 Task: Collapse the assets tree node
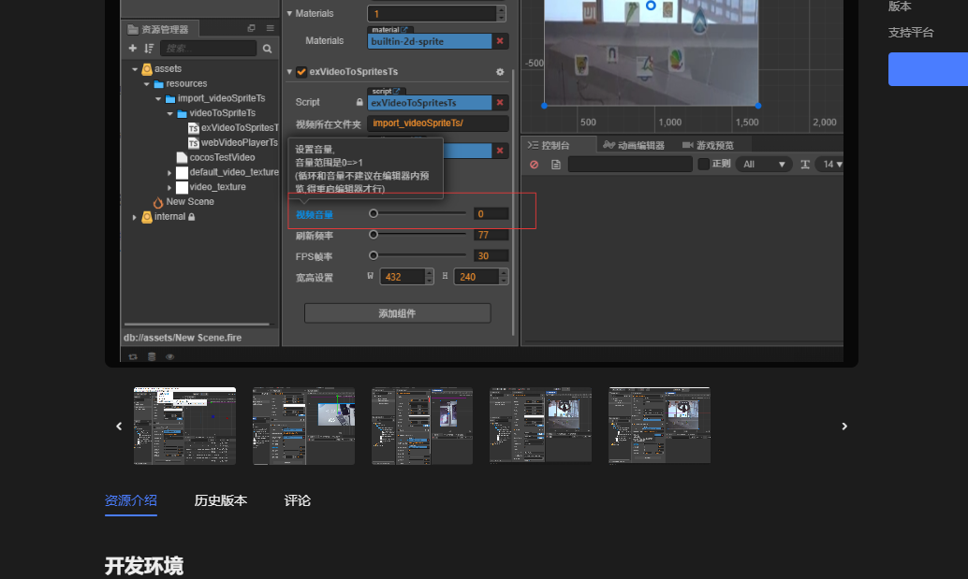[x=135, y=69]
